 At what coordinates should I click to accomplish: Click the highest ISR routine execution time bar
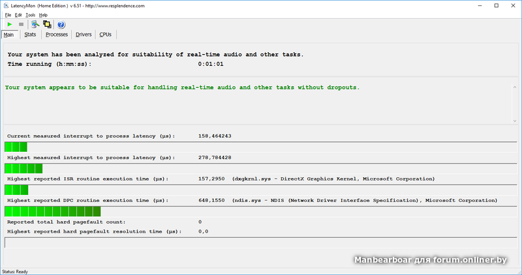16,190
